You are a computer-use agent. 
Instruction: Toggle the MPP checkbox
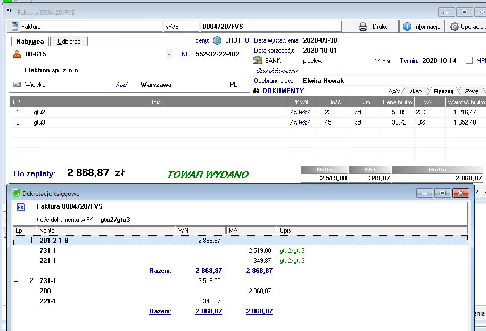(x=469, y=61)
